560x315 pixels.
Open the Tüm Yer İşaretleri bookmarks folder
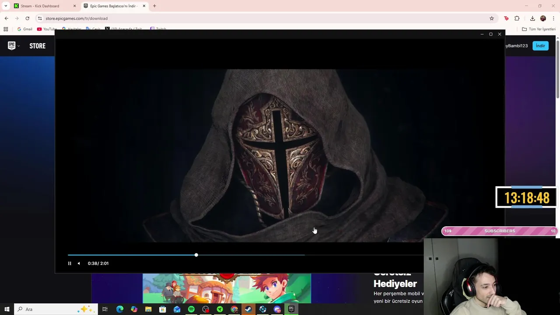(x=539, y=29)
